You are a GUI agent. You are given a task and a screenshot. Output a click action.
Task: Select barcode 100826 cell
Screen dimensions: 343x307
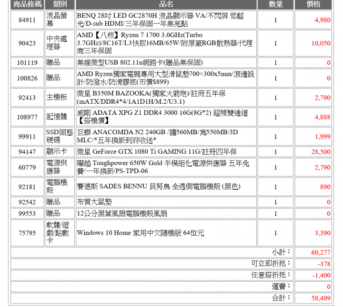click(27, 78)
